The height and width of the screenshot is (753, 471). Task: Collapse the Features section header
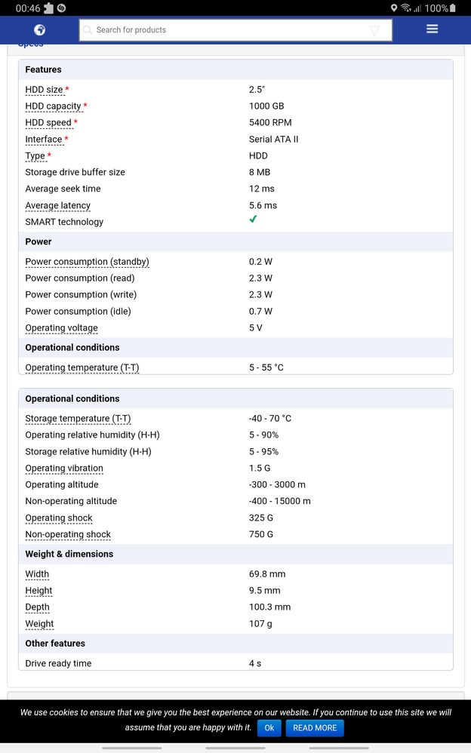43,69
